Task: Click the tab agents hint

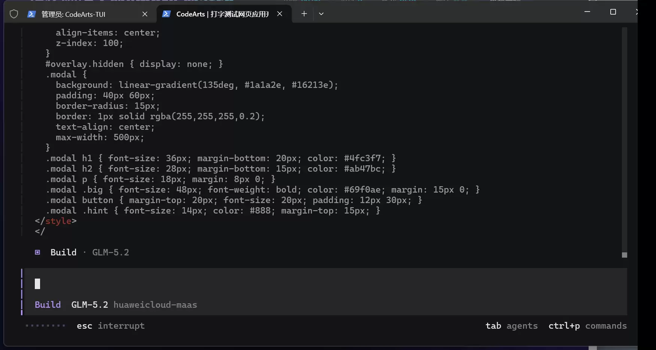Action: point(511,326)
